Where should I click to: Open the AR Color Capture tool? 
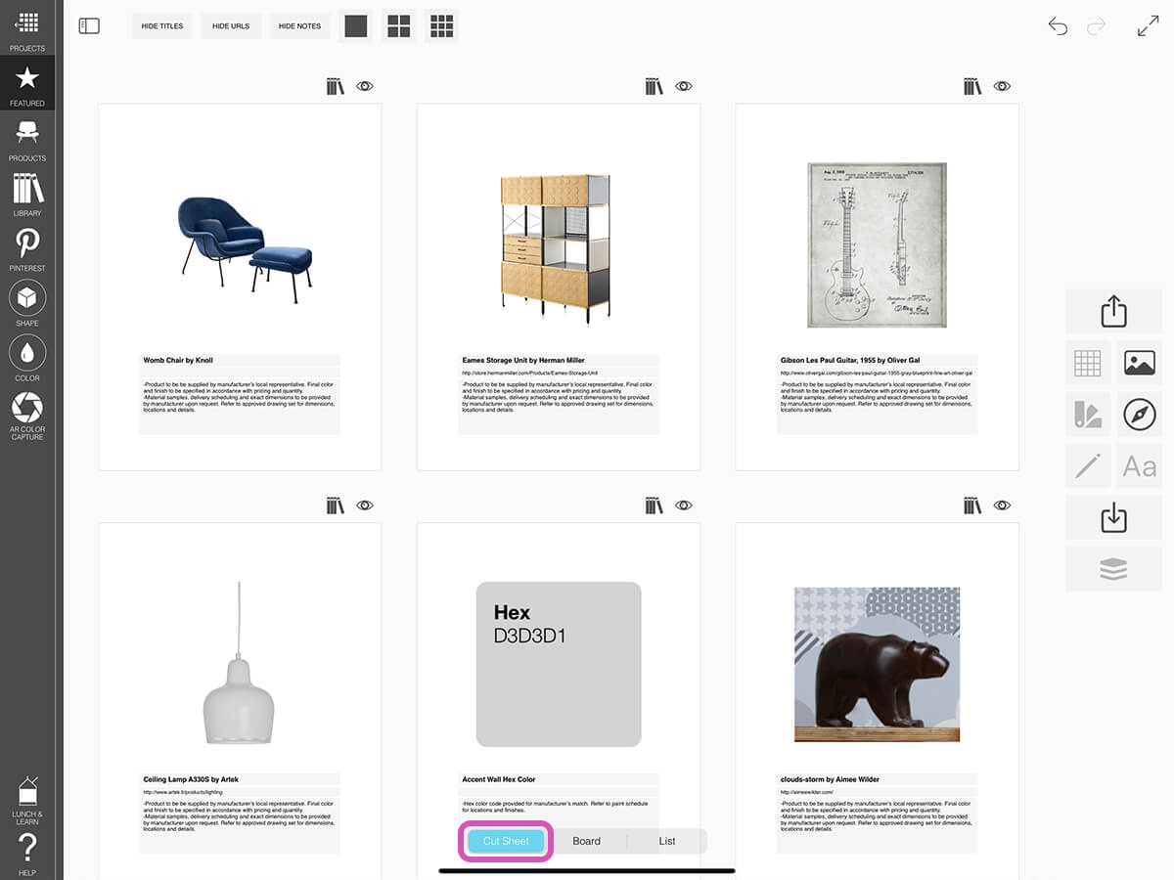[27, 415]
